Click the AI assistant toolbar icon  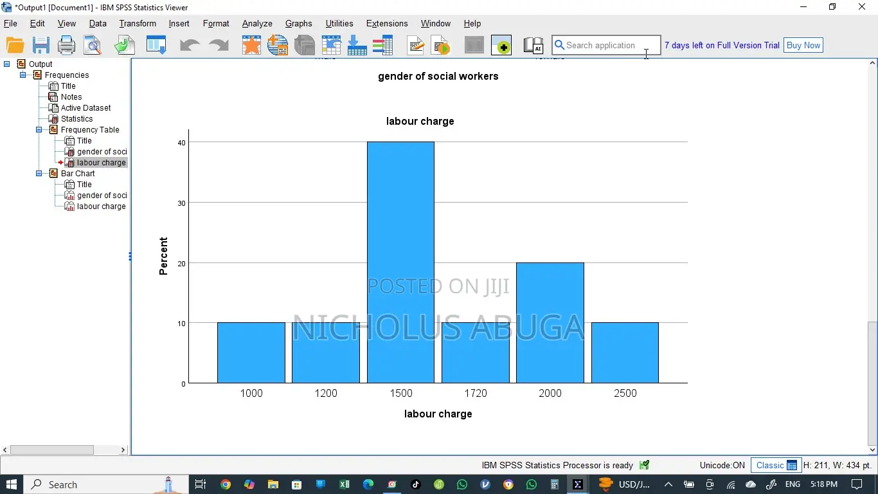coord(533,45)
